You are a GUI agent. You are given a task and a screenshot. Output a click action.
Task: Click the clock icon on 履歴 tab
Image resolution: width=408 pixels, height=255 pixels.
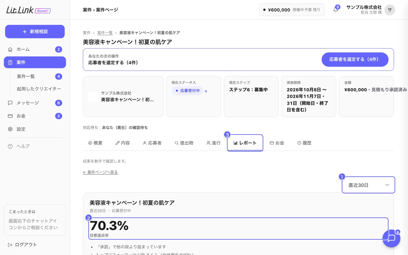(299, 143)
